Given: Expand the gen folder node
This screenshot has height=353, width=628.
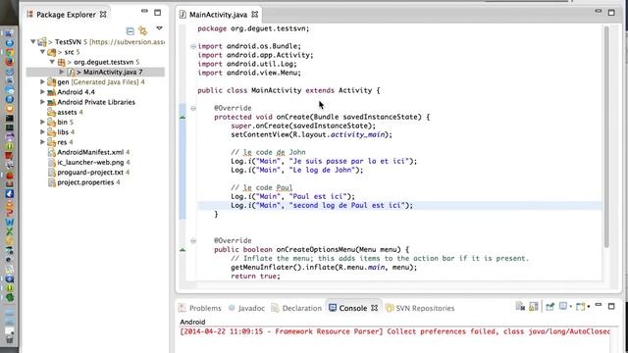Looking at the screenshot, I should coord(42,81).
